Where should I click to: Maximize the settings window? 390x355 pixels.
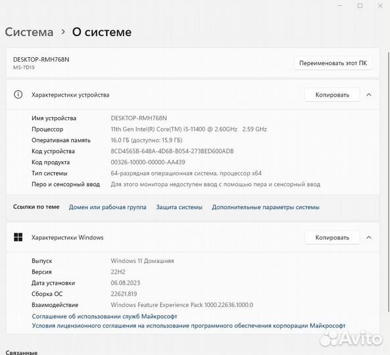[x=360, y=5]
